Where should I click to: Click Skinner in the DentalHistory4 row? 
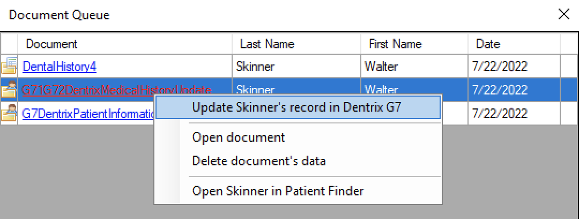[255, 67]
